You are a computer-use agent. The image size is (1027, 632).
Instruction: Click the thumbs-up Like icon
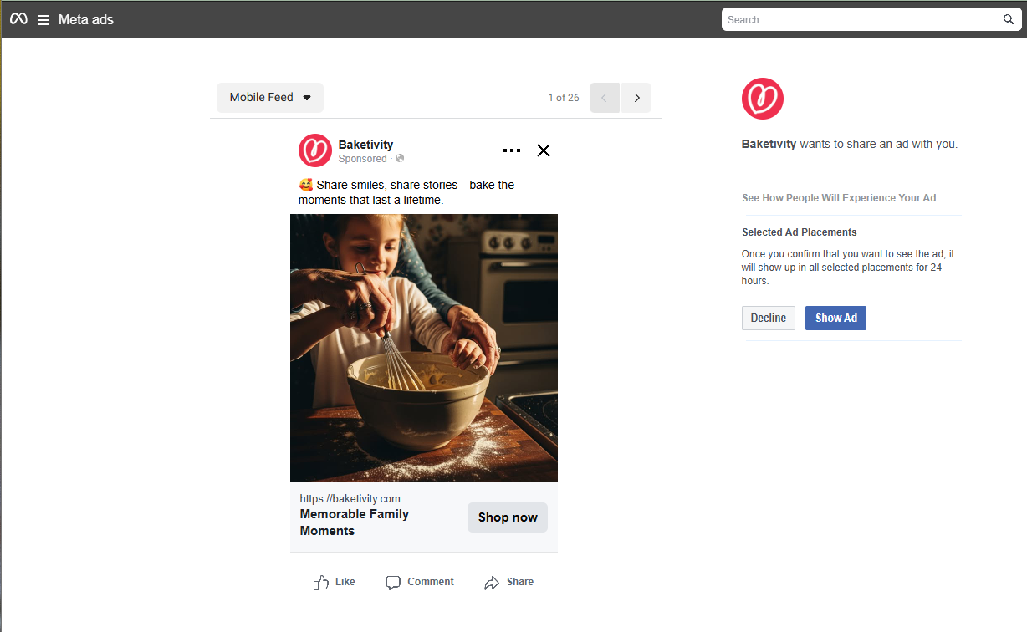[x=321, y=583]
